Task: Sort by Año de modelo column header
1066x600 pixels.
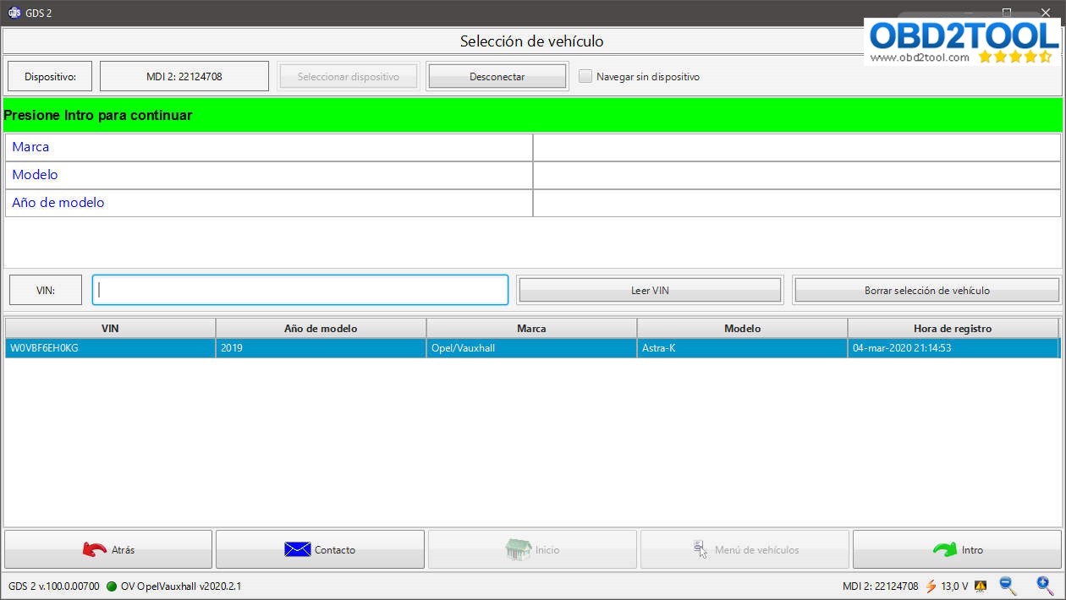Action: (x=321, y=328)
